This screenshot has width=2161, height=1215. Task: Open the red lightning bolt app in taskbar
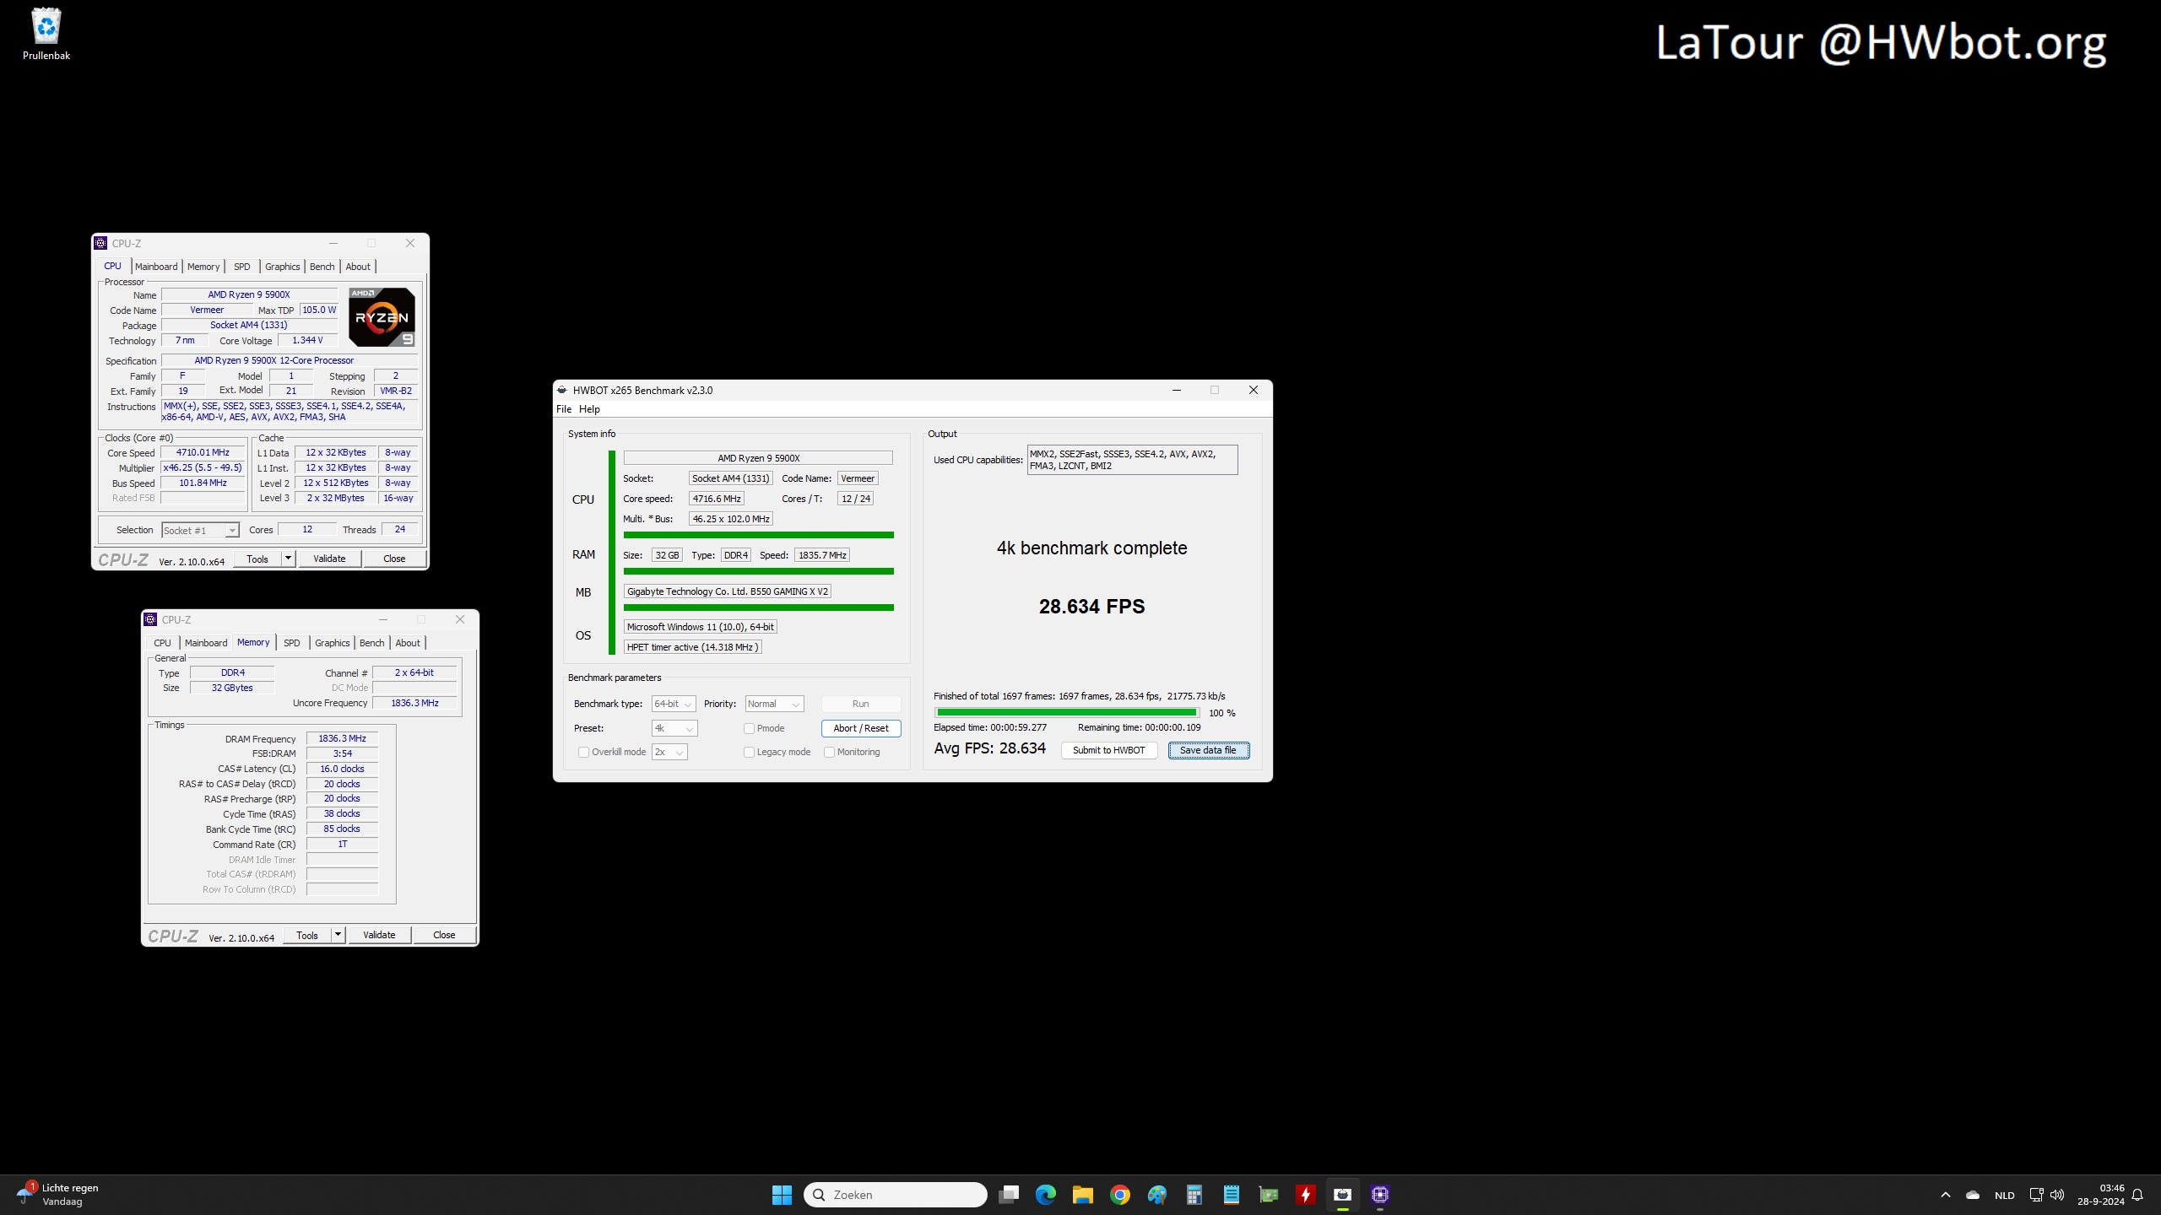pos(1305,1195)
